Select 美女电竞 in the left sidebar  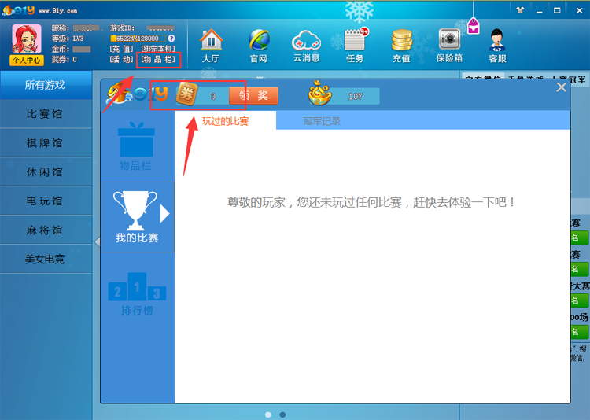(x=46, y=259)
